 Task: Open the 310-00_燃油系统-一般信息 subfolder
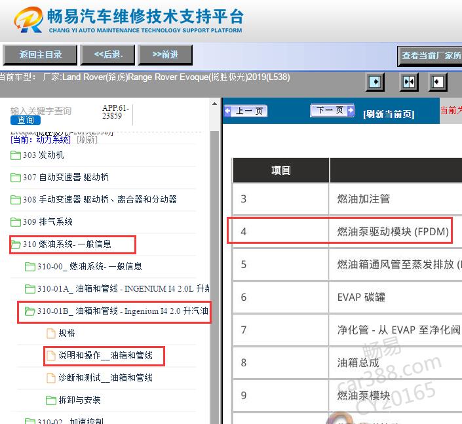[90, 266]
